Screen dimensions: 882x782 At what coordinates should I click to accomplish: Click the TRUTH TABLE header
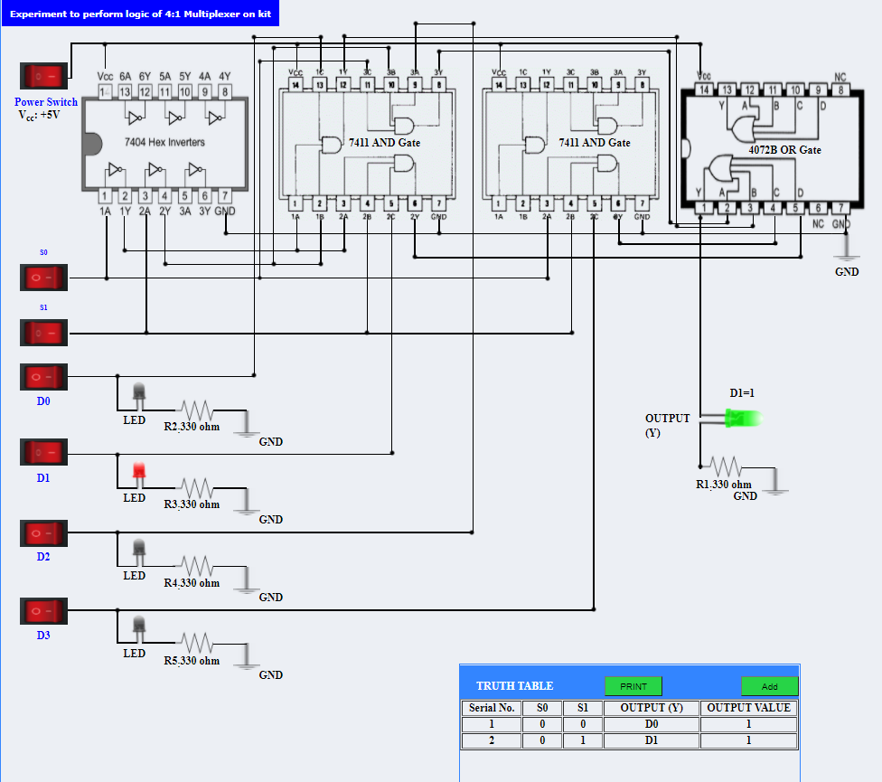(x=515, y=686)
